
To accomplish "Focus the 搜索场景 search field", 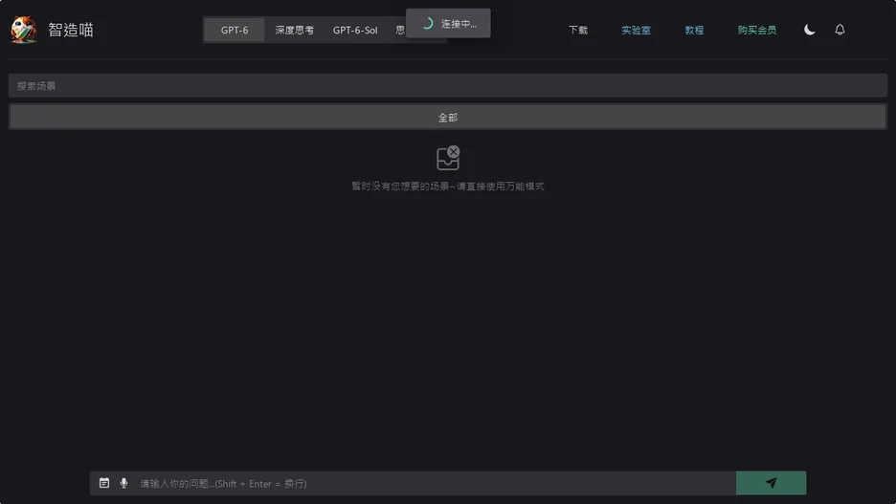I will pos(447,86).
